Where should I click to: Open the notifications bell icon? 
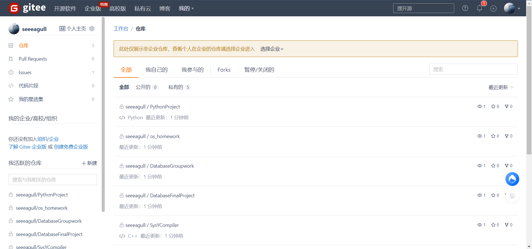(479, 8)
